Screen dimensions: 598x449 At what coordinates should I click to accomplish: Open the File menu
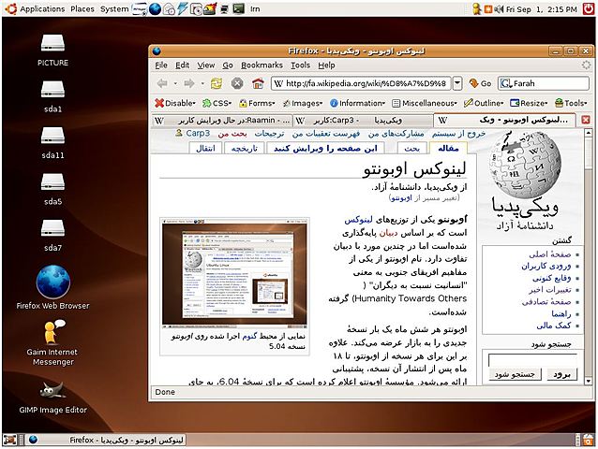tap(161, 65)
